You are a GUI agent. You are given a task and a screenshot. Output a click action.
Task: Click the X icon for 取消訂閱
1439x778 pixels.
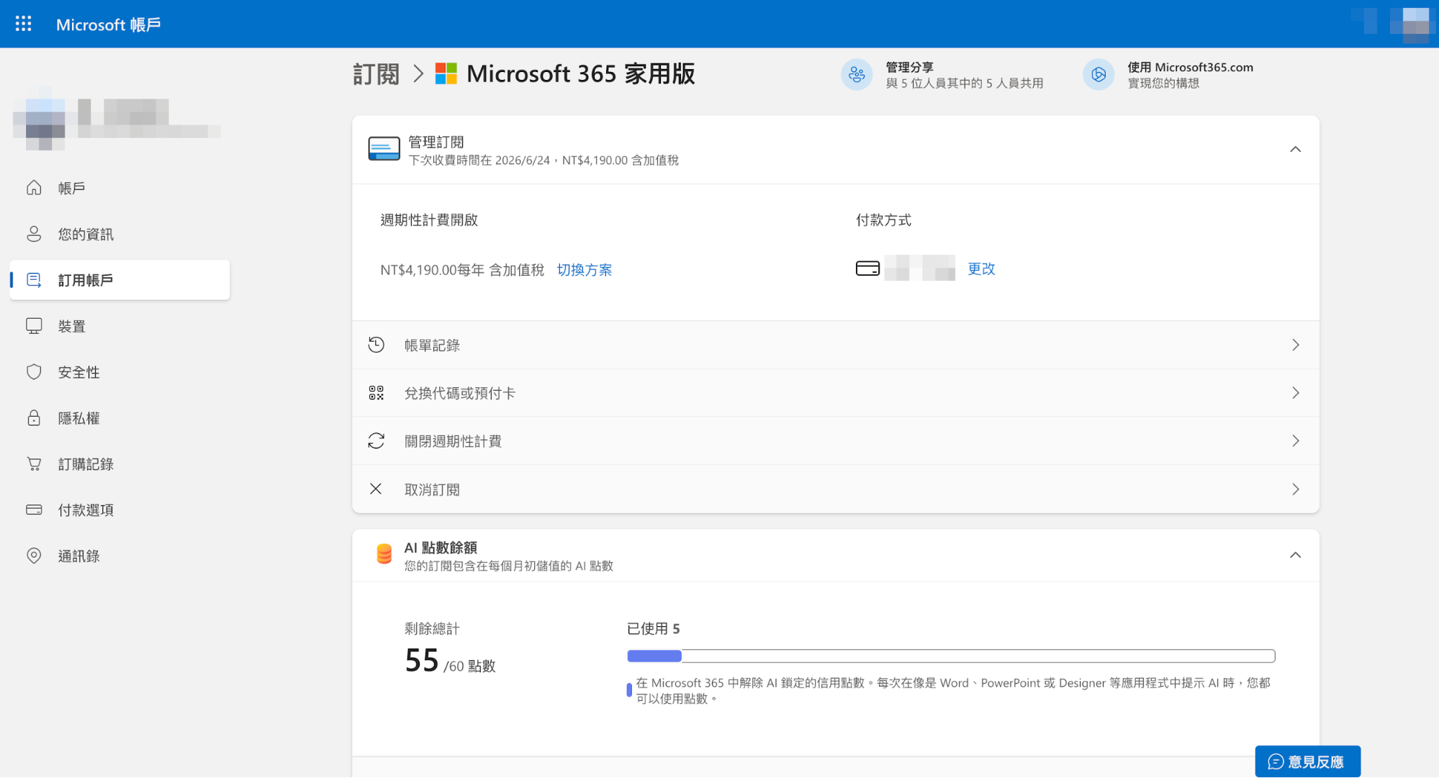376,489
